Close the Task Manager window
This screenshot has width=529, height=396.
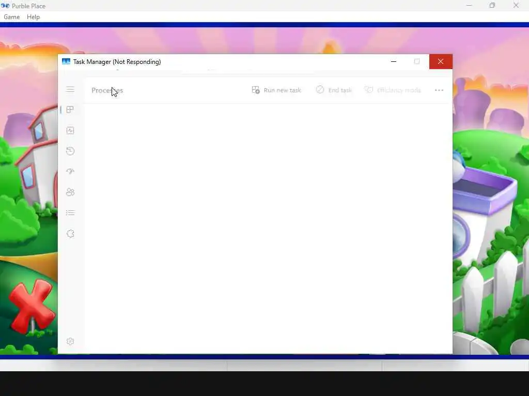tap(441, 62)
